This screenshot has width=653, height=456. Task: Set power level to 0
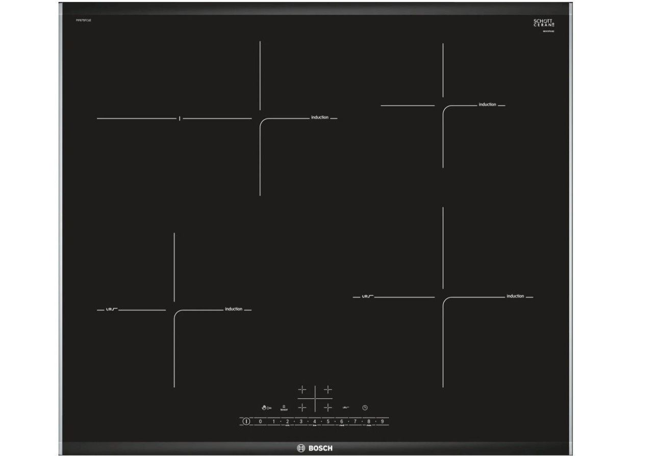click(260, 421)
